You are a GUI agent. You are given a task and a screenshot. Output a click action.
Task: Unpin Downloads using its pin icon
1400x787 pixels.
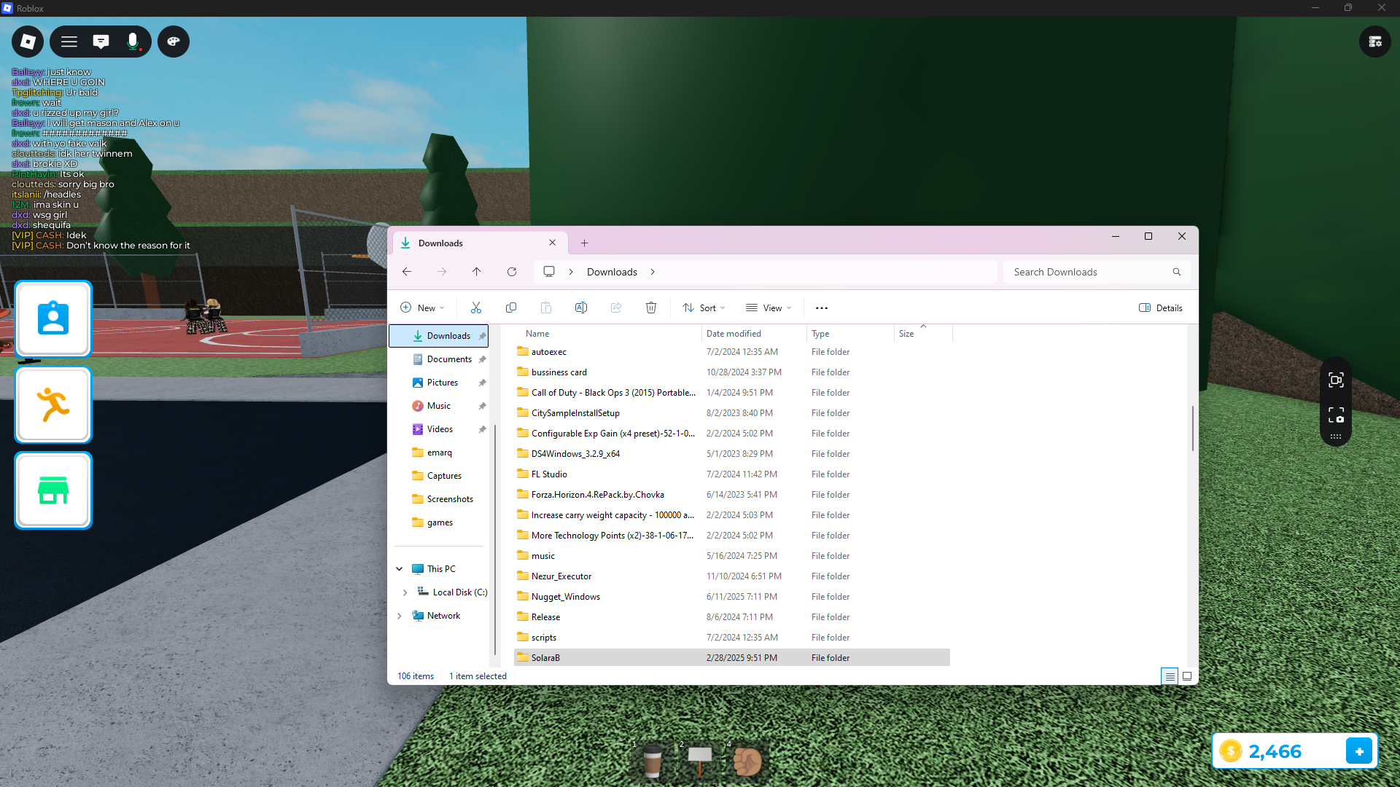tap(482, 336)
